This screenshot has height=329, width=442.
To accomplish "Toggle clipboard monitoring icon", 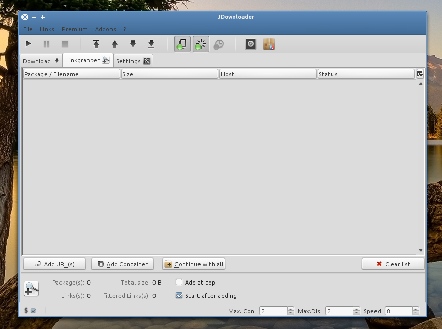I will pyautogui.click(x=183, y=44).
